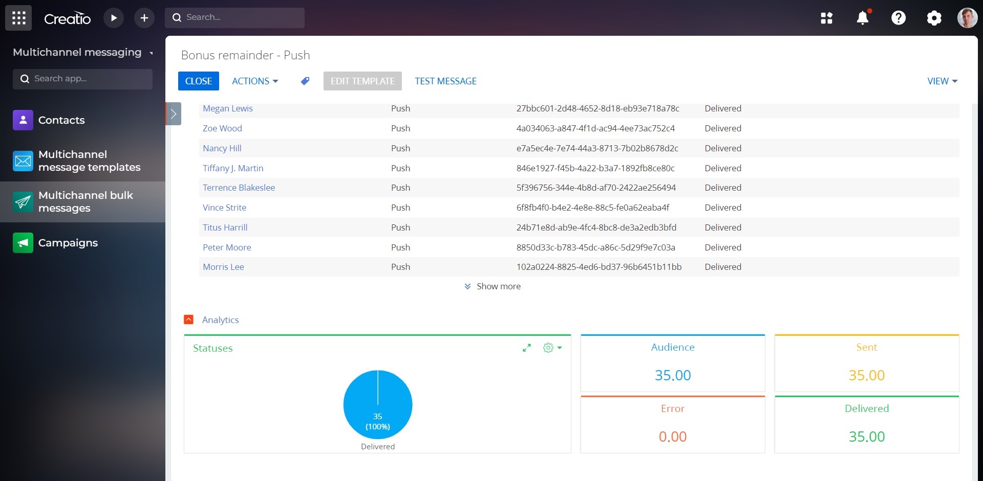Open the Campaigns section
Image resolution: width=983 pixels, height=481 pixels.
(x=68, y=243)
